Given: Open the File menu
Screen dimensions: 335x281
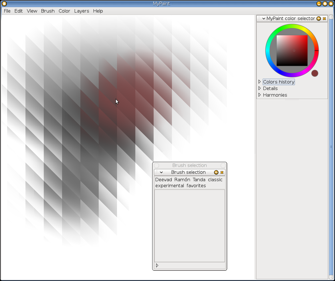Looking at the screenshot, I should point(7,11).
